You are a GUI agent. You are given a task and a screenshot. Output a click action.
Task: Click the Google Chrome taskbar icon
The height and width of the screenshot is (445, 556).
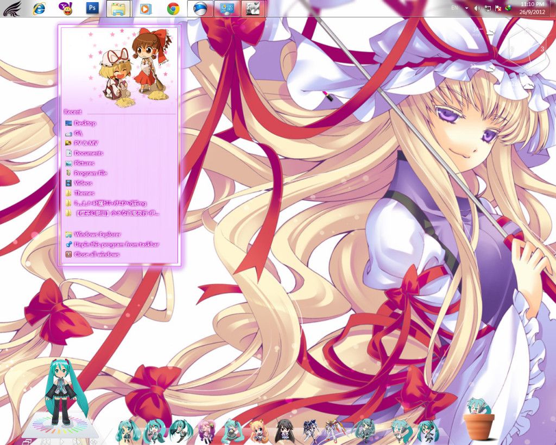173,8
